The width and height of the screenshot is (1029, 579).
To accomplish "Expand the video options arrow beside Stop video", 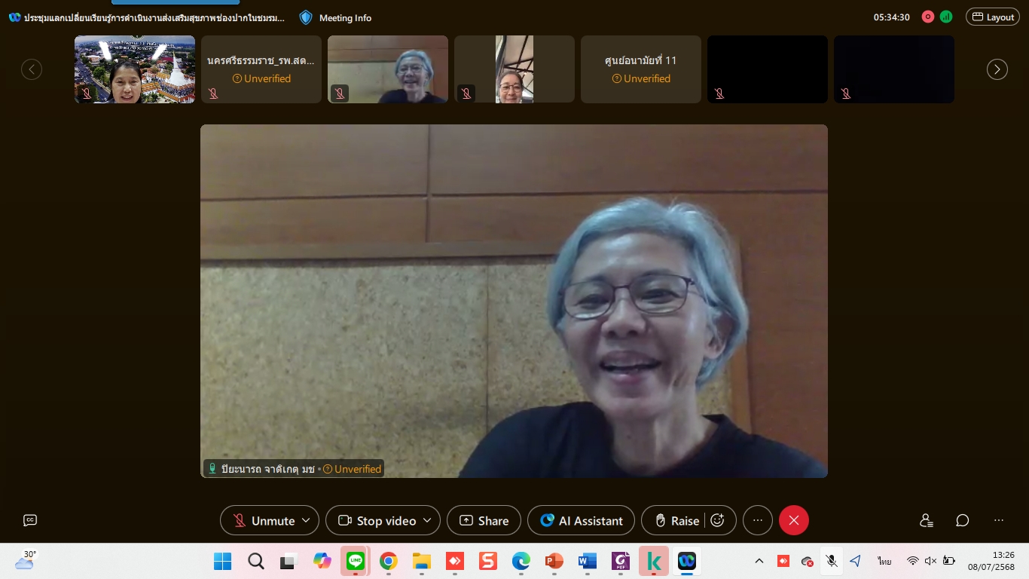I will (427, 520).
